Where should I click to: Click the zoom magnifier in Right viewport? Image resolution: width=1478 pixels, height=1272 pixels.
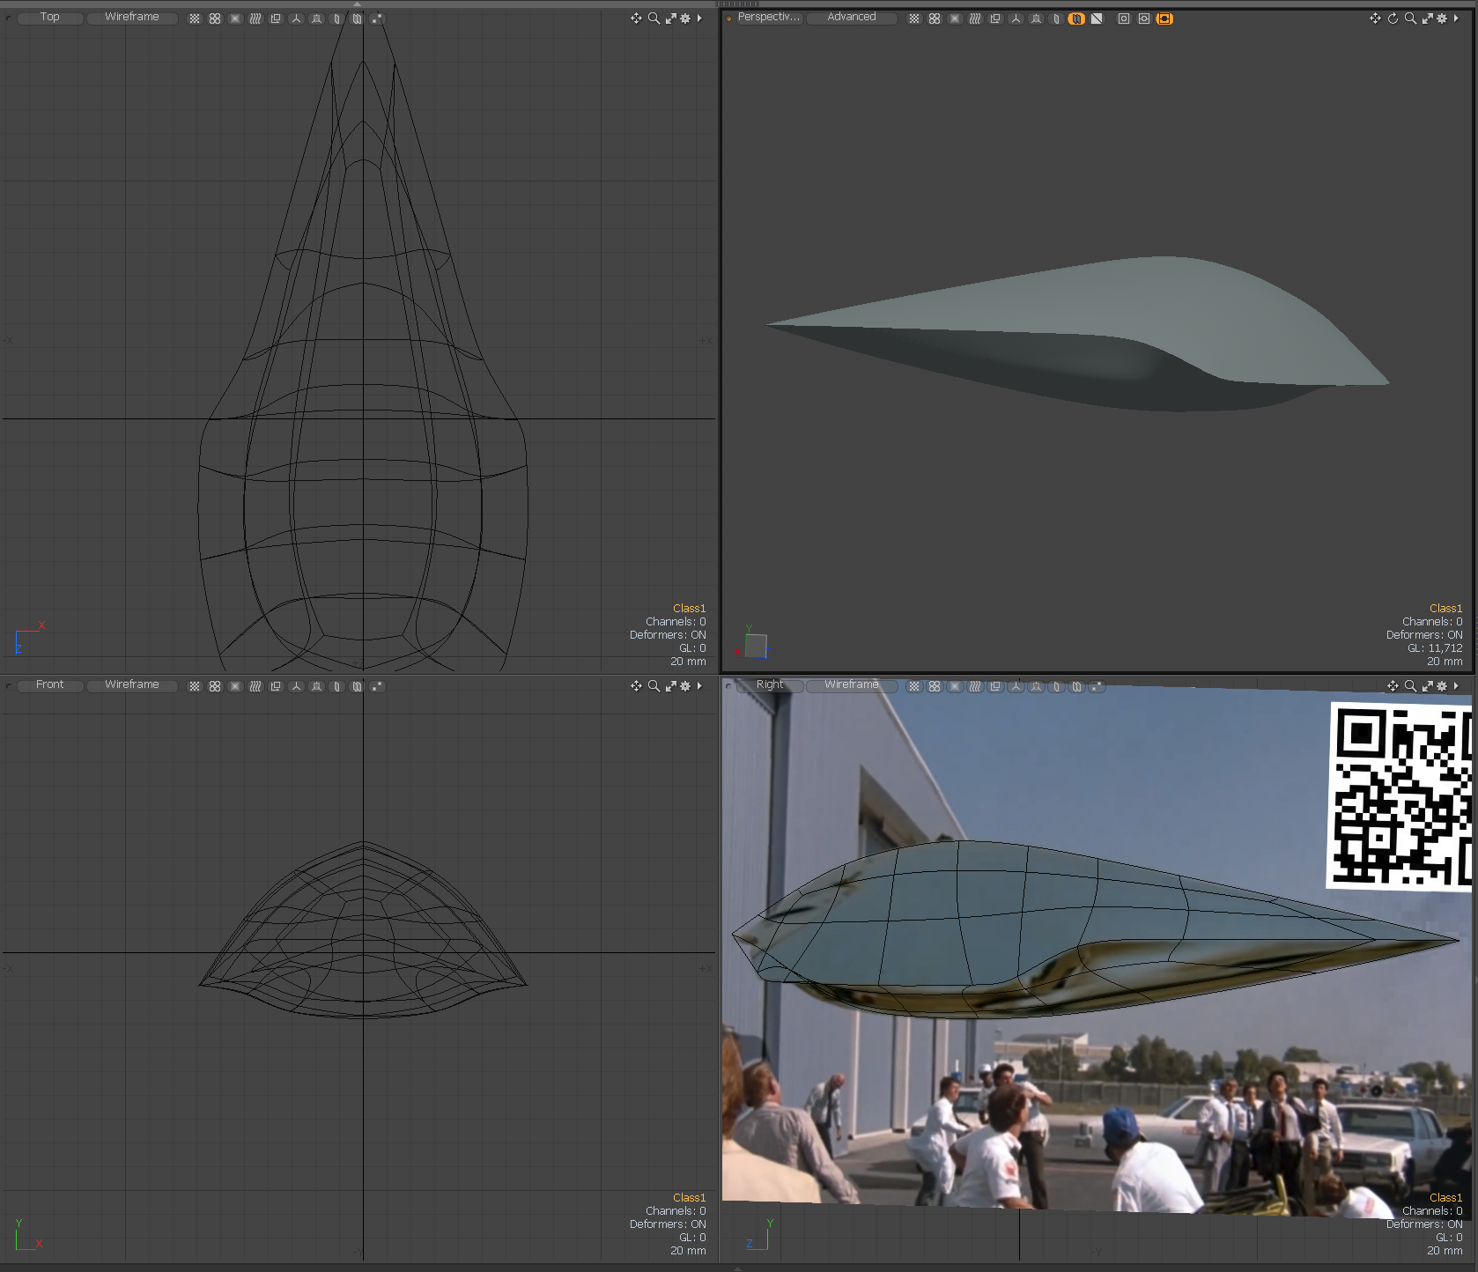click(x=1410, y=686)
